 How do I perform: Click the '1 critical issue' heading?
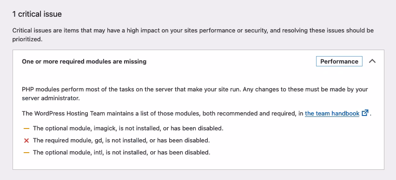pyautogui.click(x=37, y=14)
